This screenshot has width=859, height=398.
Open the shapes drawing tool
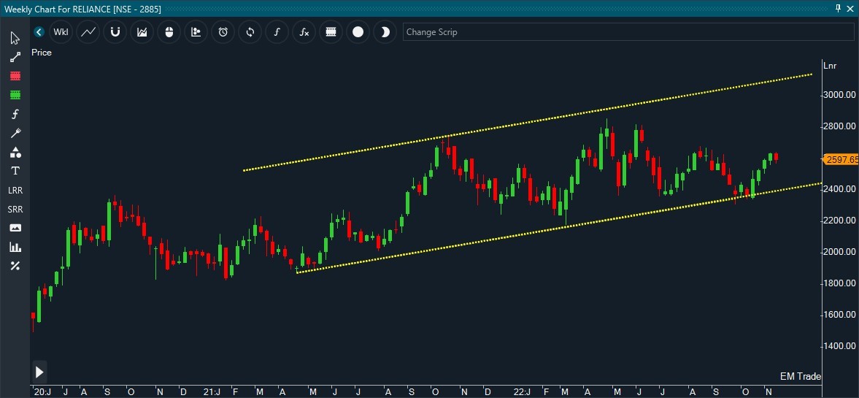coord(15,153)
